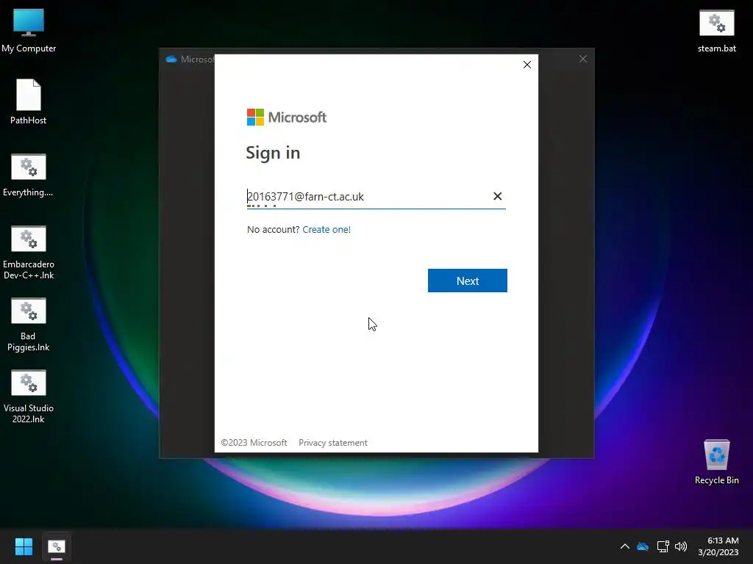This screenshot has height=564, width=753.
Task: Click the OneDrive cloud title bar icon
Action: (171, 59)
